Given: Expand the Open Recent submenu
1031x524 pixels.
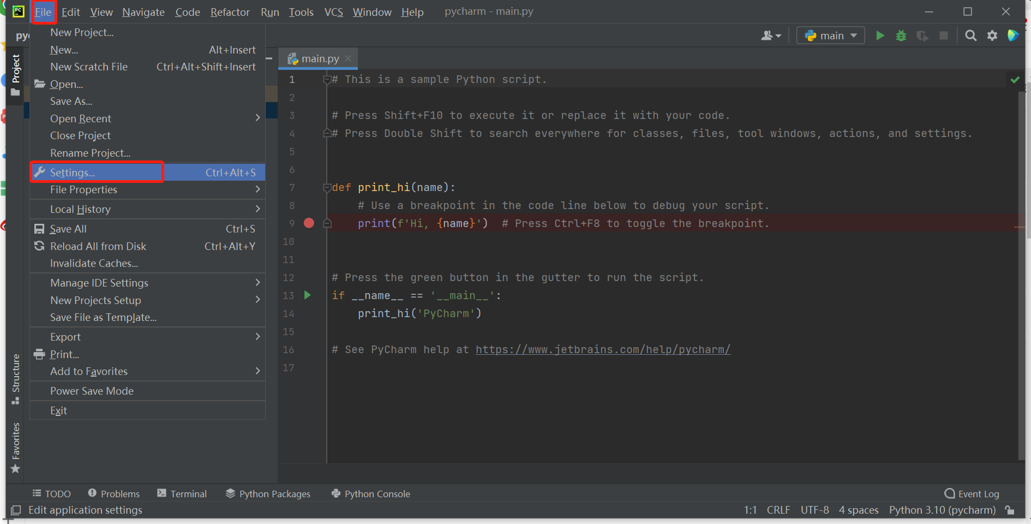Looking at the screenshot, I should (x=148, y=118).
